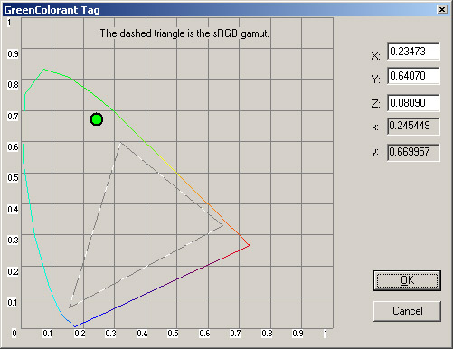Click the 0.9 label on vertical axis
The height and width of the screenshot is (349, 453).
[13, 53]
